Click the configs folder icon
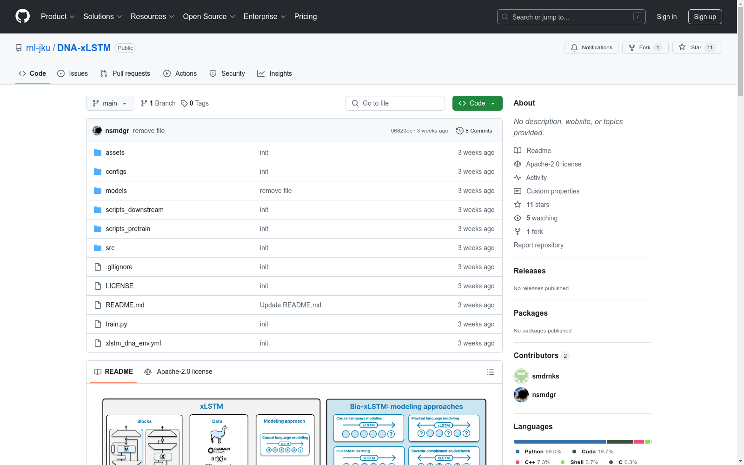 click(x=98, y=172)
